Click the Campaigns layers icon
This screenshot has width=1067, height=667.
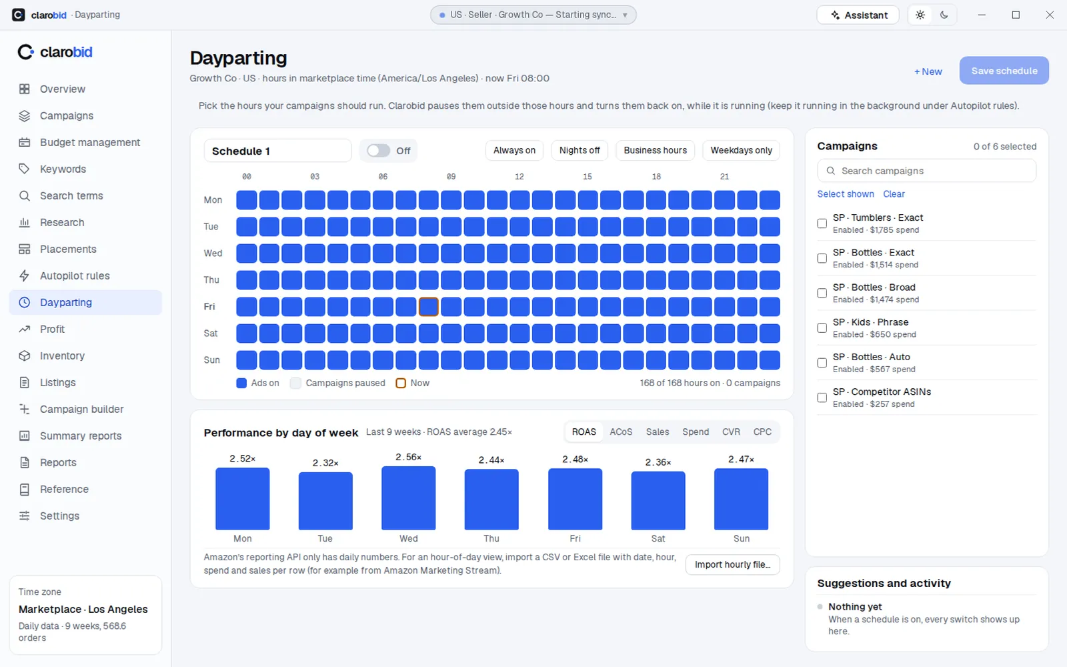click(x=25, y=115)
